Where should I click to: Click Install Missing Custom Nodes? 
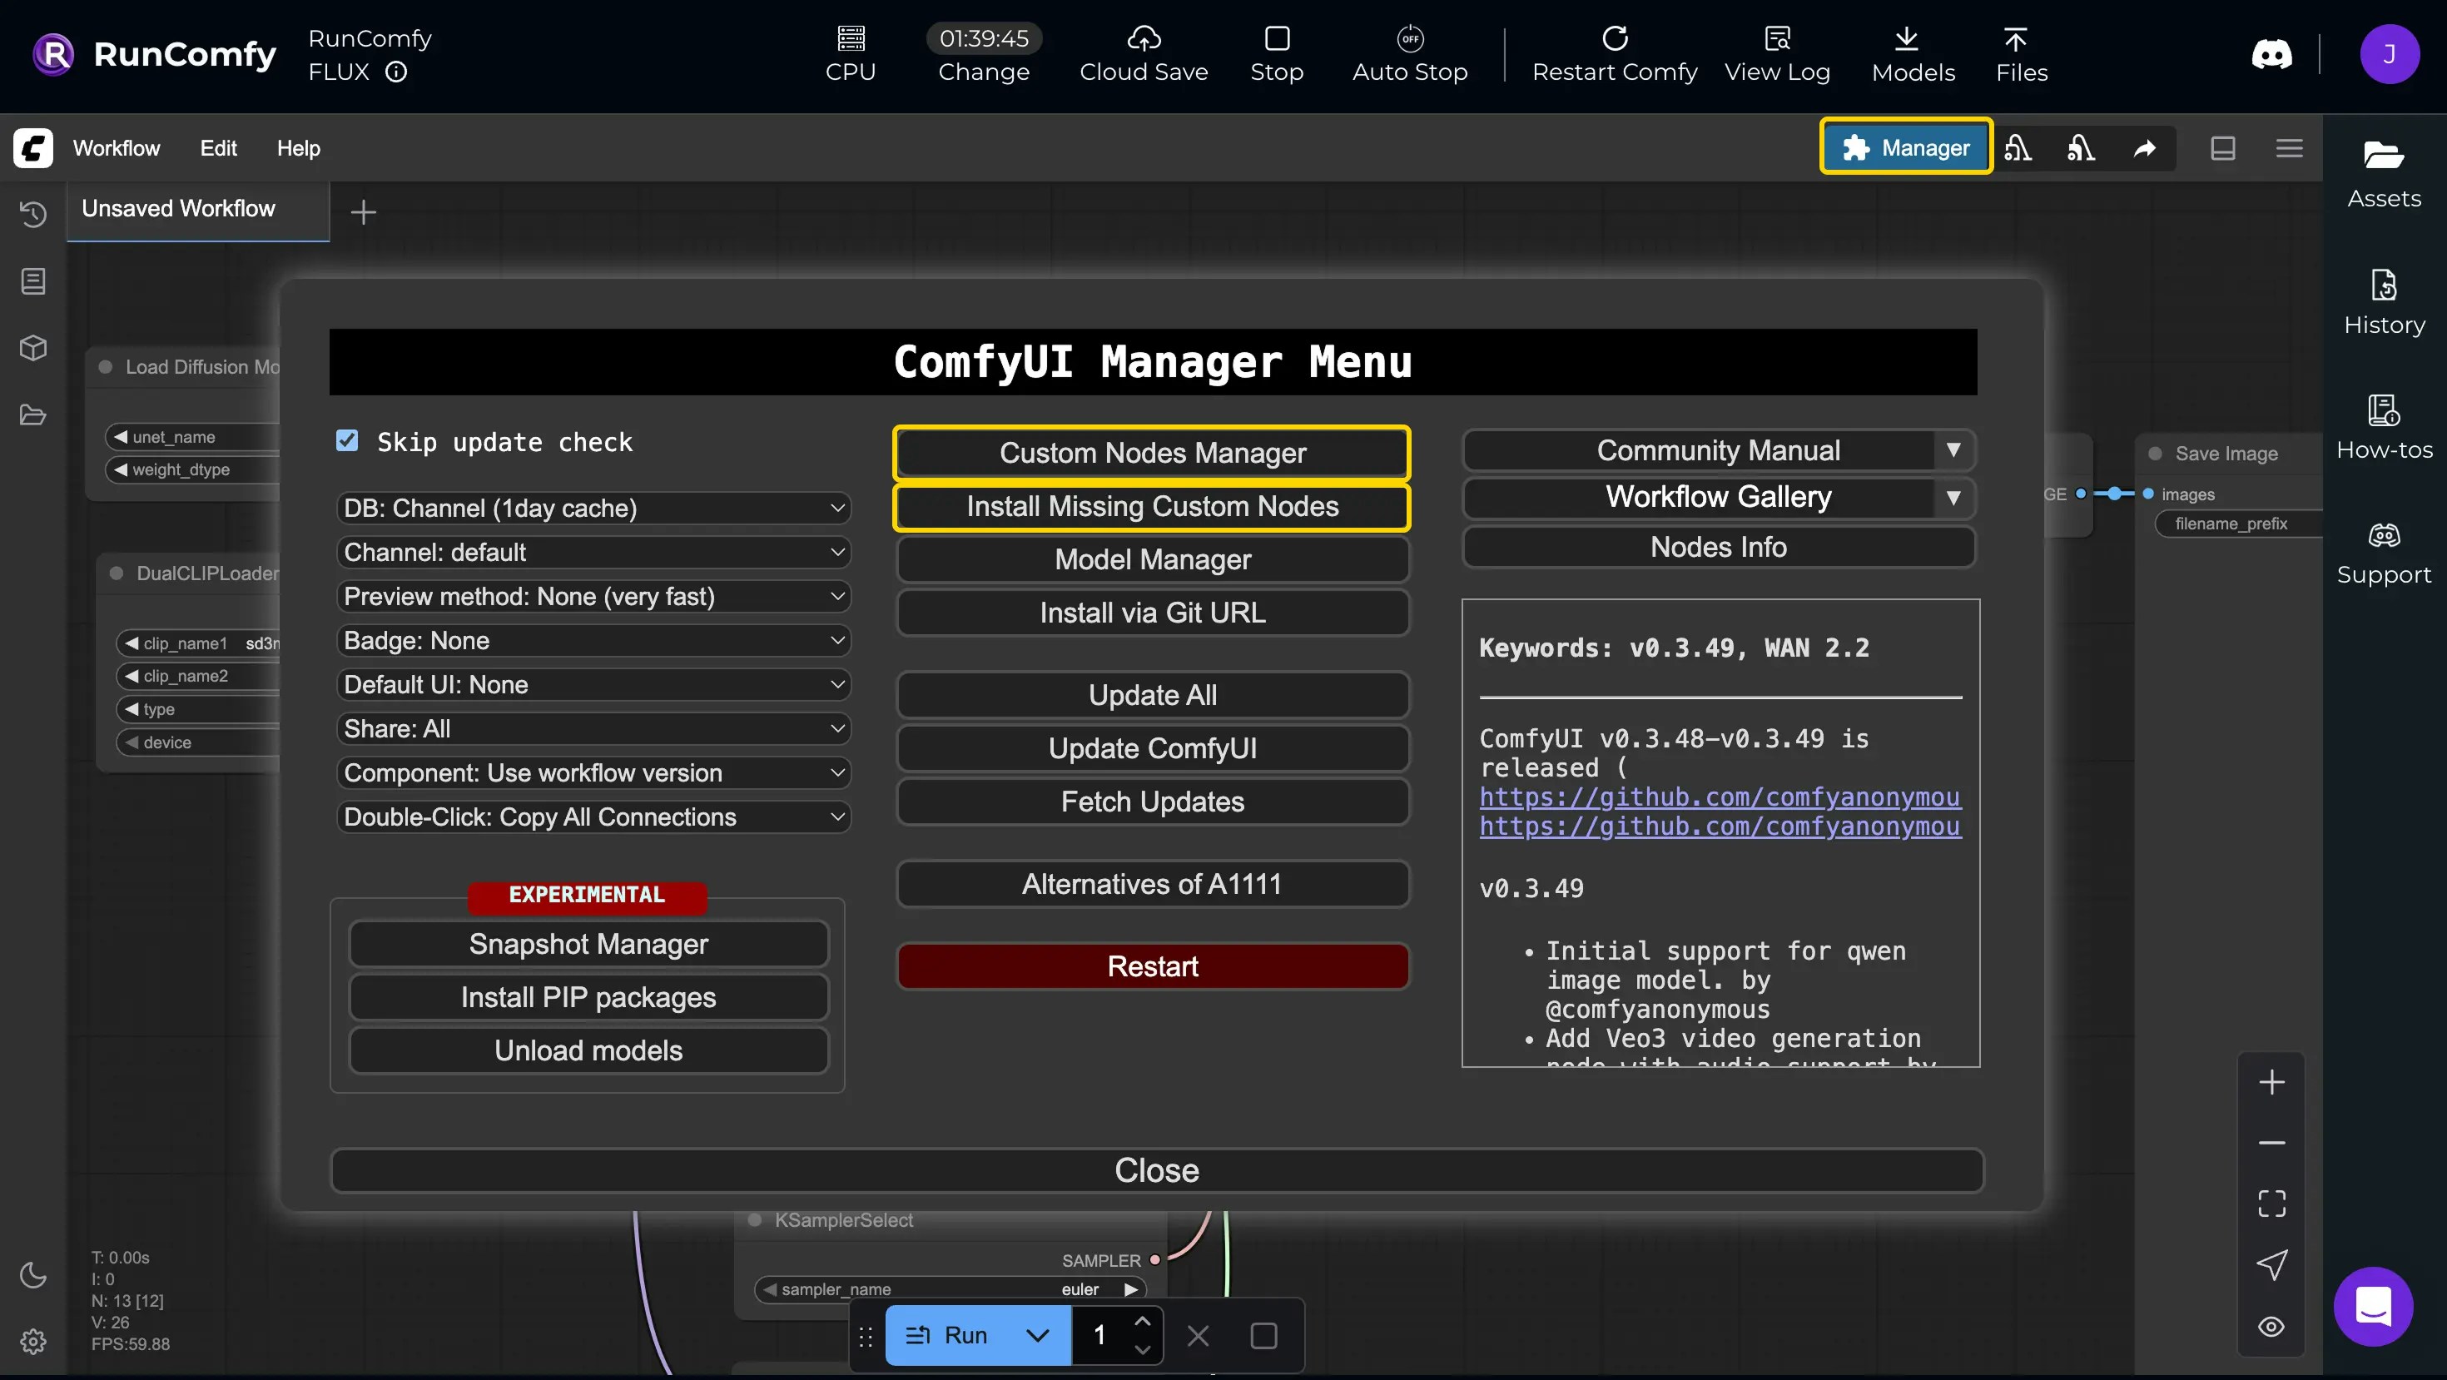(1152, 506)
